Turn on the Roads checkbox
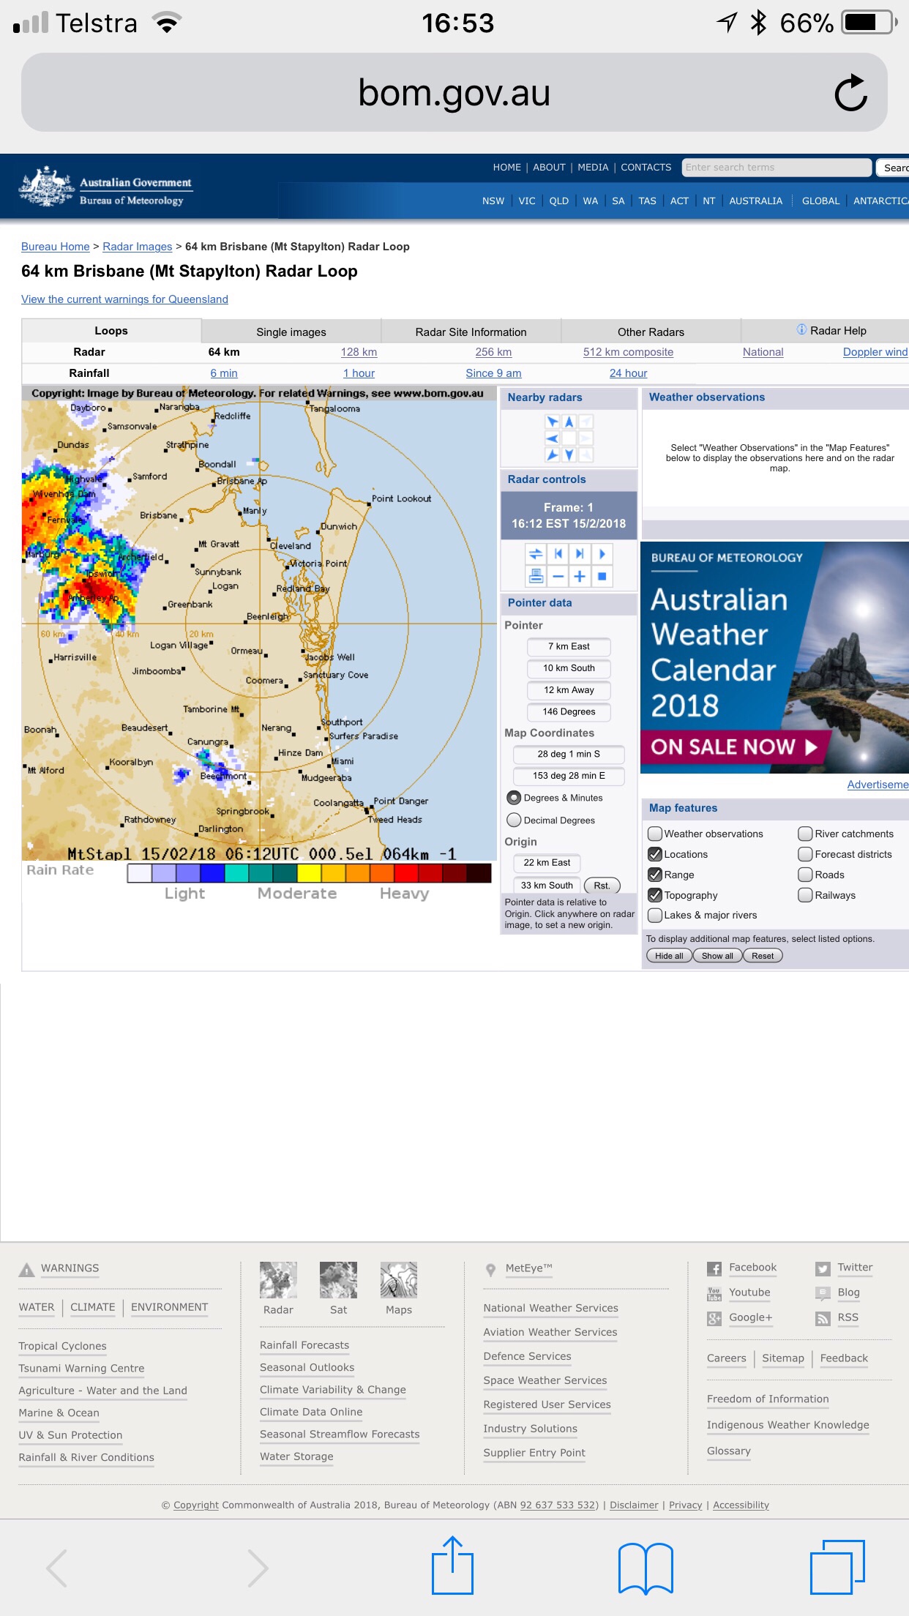 [805, 875]
